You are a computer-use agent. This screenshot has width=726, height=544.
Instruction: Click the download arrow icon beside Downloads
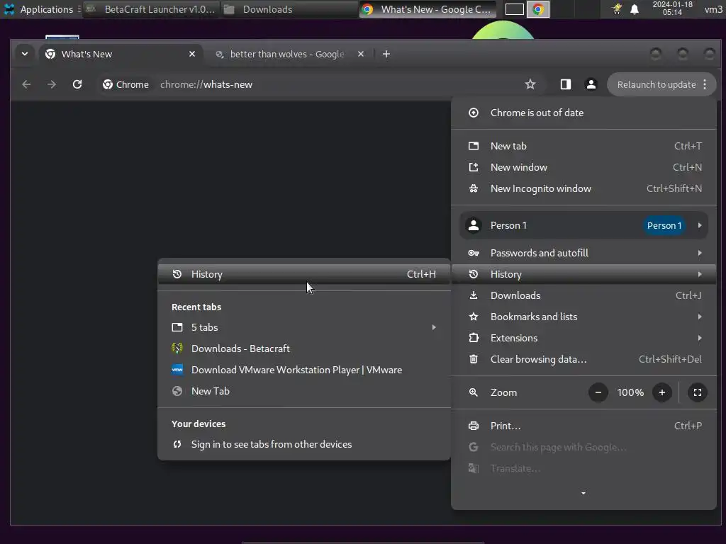473,295
